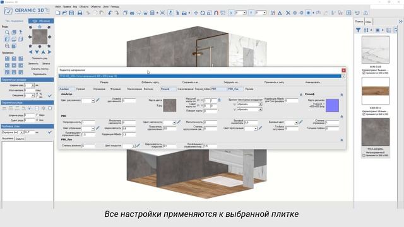Click the Загрузить из button
The height and width of the screenshot is (227, 404).
(x=231, y=83)
